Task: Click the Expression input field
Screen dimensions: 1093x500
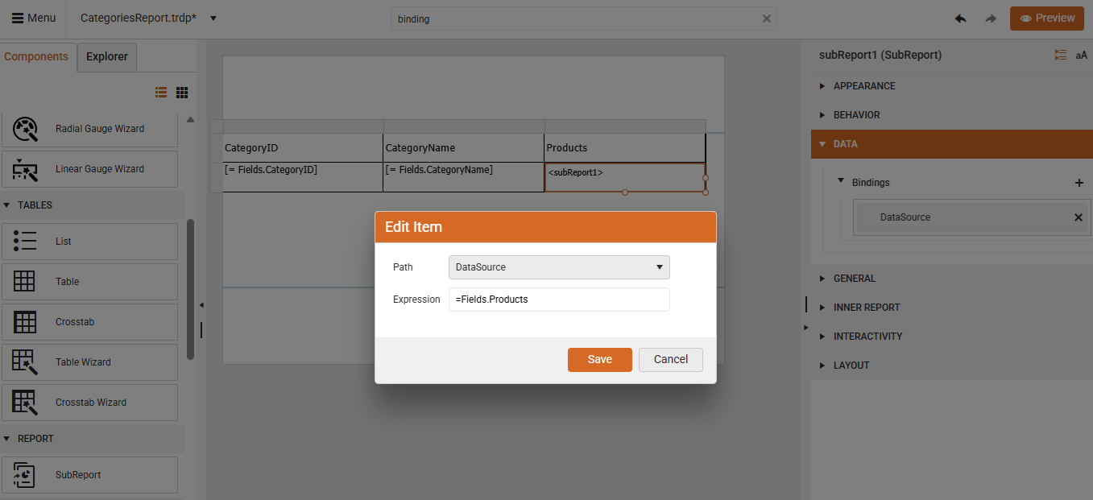Action: (x=559, y=299)
